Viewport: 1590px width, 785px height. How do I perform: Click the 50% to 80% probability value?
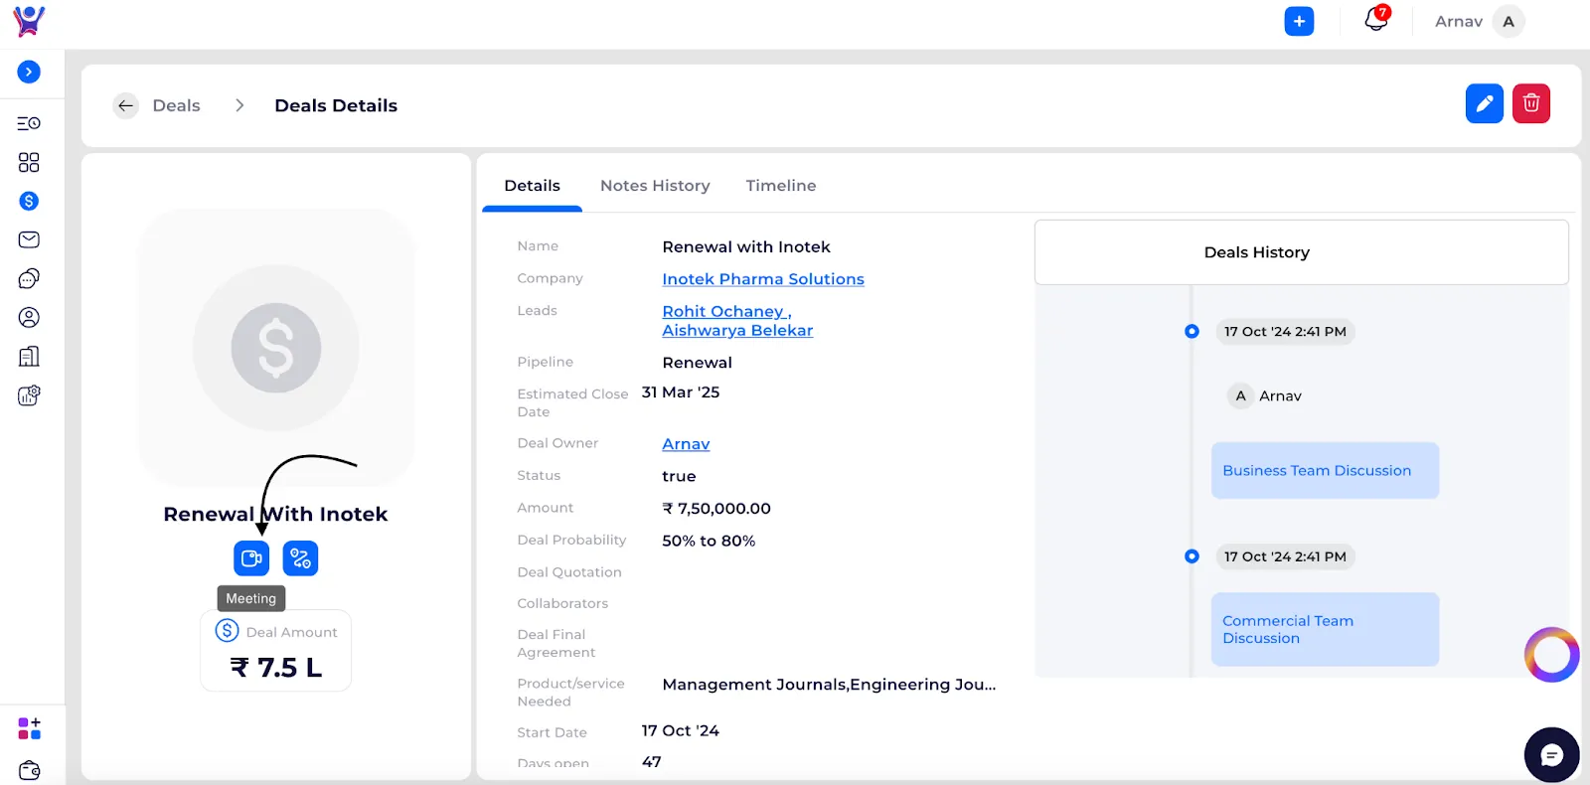tap(709, 541)
